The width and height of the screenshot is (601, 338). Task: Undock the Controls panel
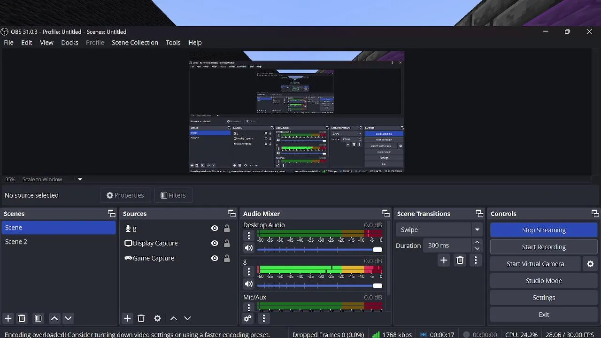tap(595, 214)
